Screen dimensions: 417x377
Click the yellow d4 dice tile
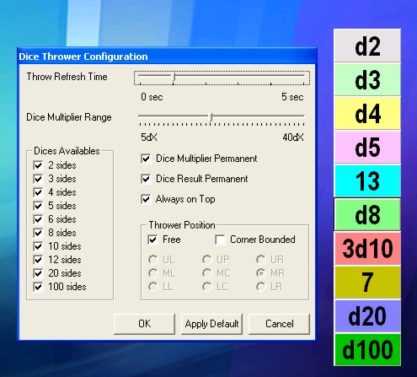(x=367, y=113)
